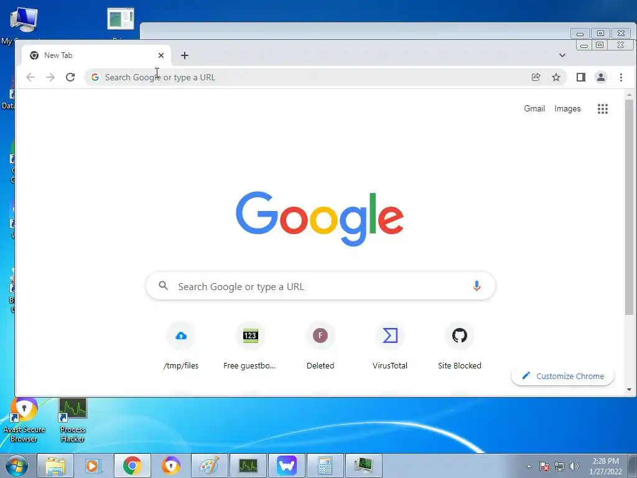Click the Action Center flag icon
The image size is (637, 478).
pyautogui.click(x=544, y=466)
